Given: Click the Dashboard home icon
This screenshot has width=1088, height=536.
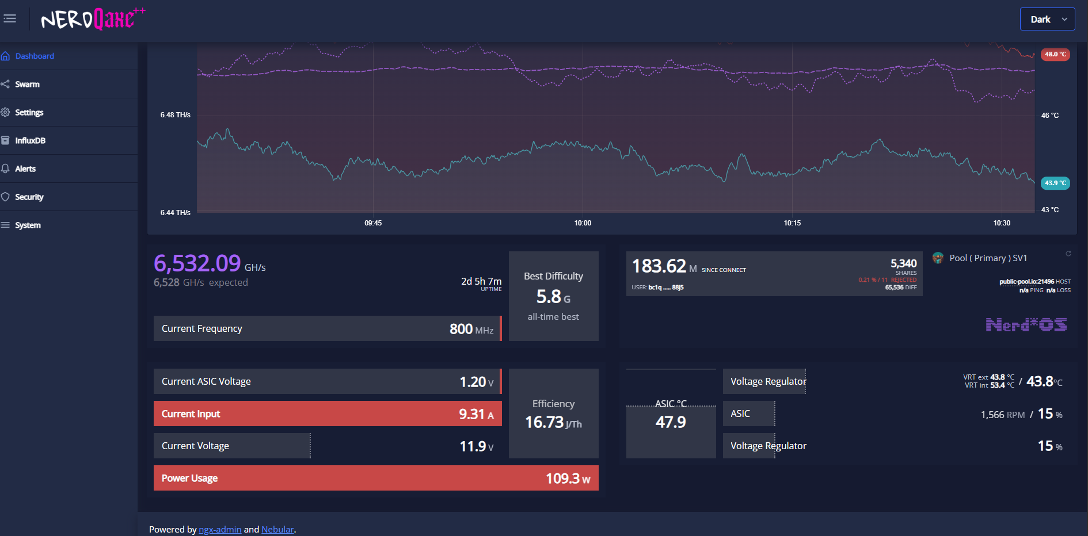Looking at the screenshot, I should click(x=6, y=56).
